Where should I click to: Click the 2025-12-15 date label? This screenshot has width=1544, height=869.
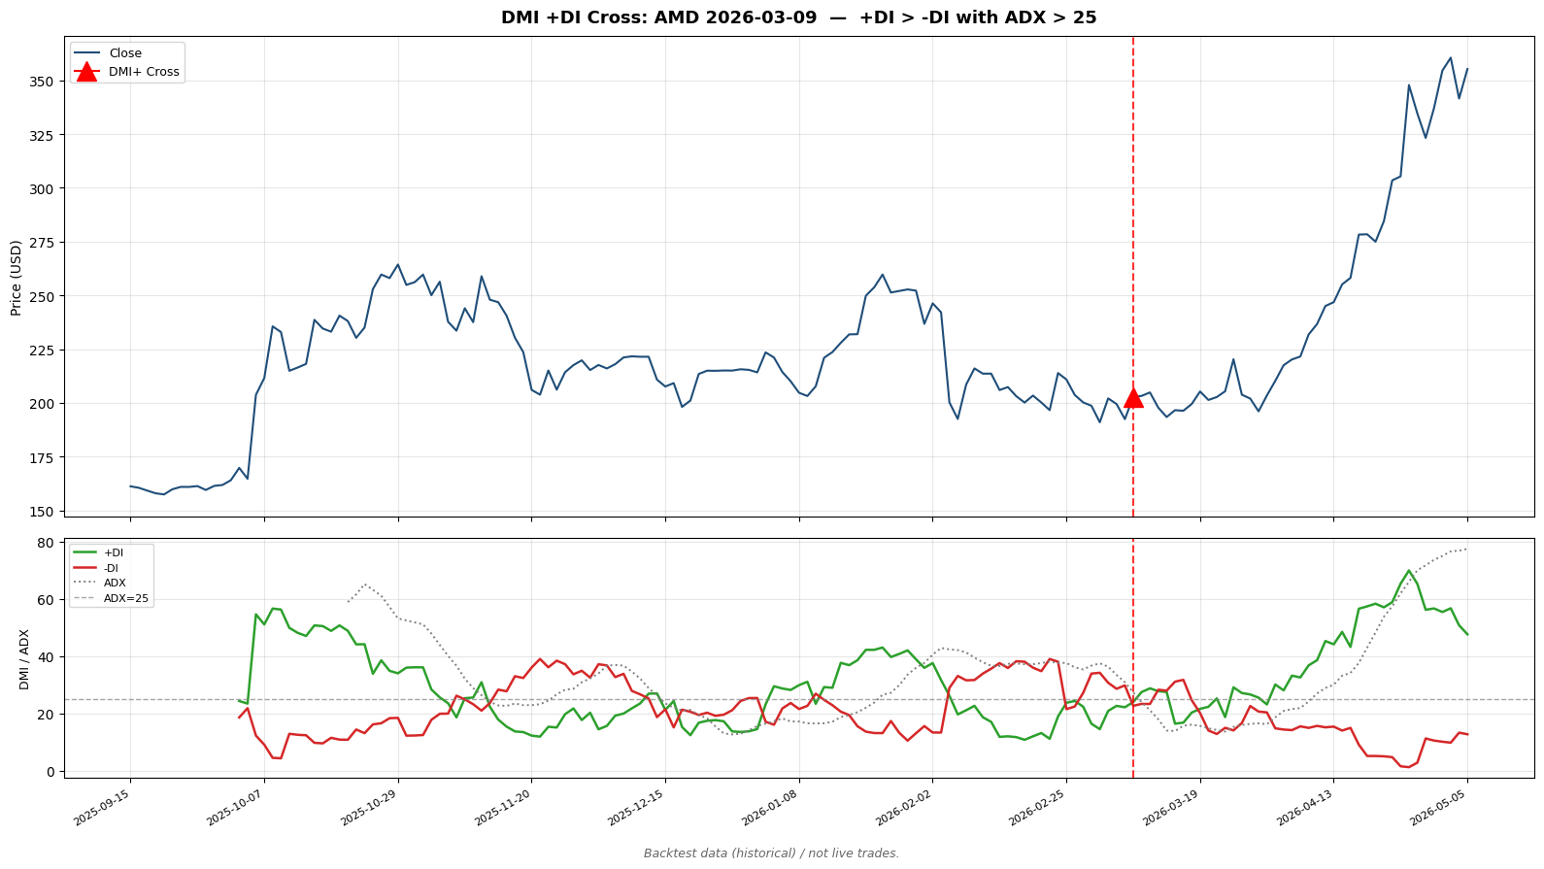tap(638, 807)
